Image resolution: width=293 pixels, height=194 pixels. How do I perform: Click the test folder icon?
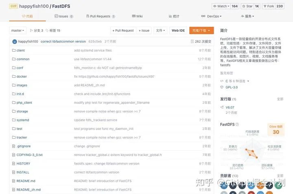coord(14,129)
